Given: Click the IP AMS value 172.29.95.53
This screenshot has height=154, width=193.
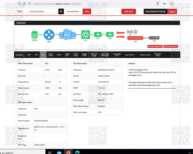Looking at the screenshot, I should click(103, 82).
